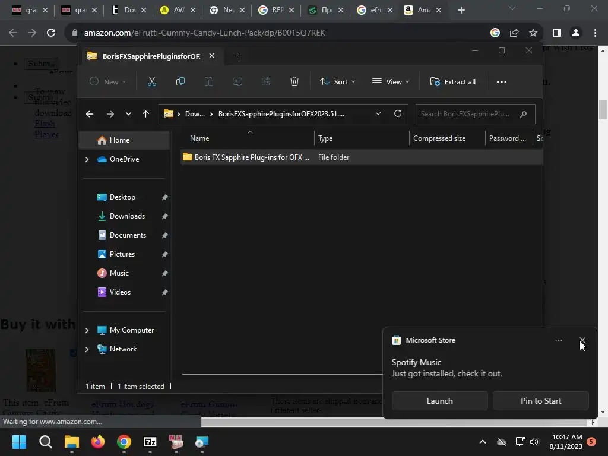Open Chrome three-dot menu
Screen dimensions: 608x456
595,33
